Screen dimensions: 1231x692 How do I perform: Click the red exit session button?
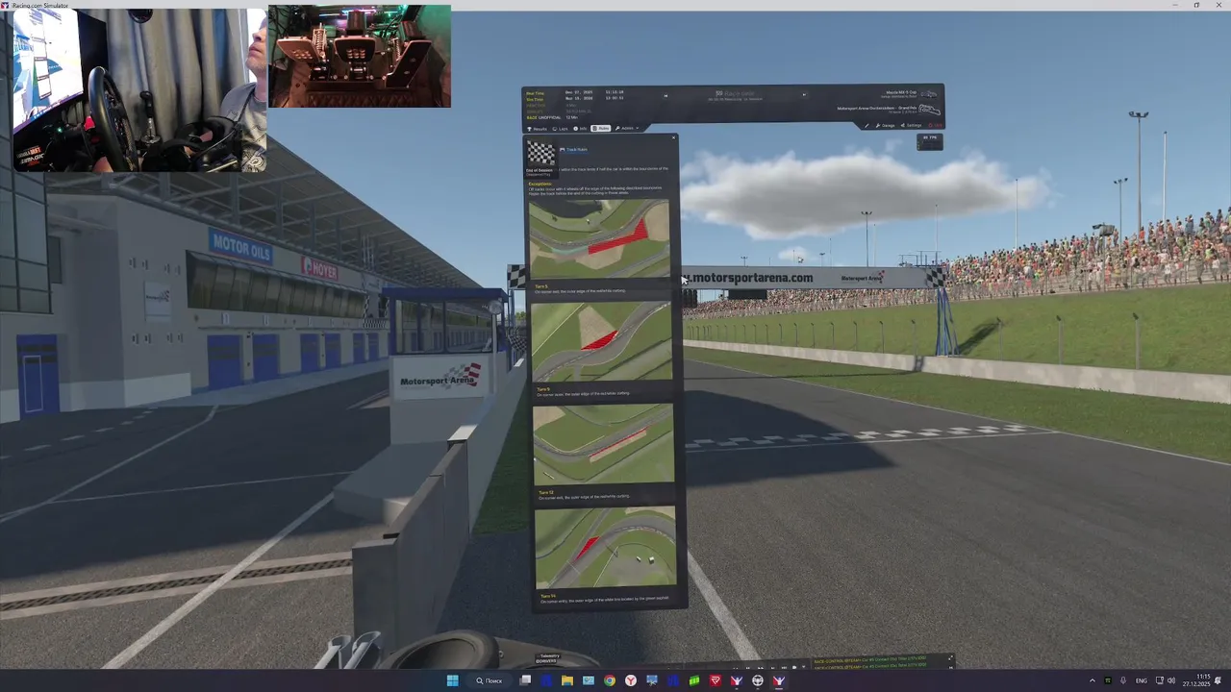pos(933,126)
